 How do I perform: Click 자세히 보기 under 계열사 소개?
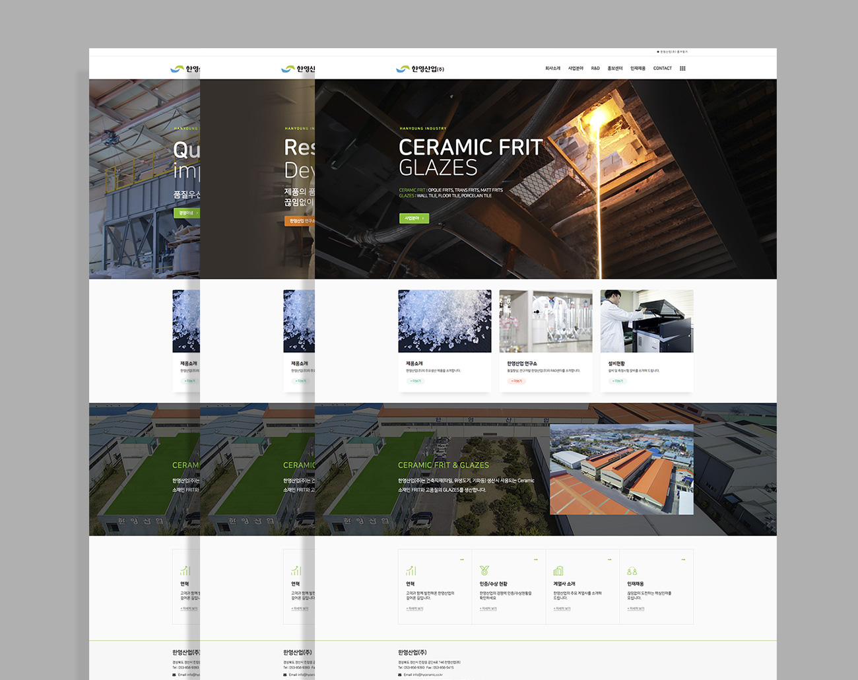562,609
